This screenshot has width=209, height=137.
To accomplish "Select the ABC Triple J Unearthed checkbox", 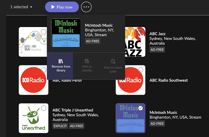I will (x=44, y=108).
